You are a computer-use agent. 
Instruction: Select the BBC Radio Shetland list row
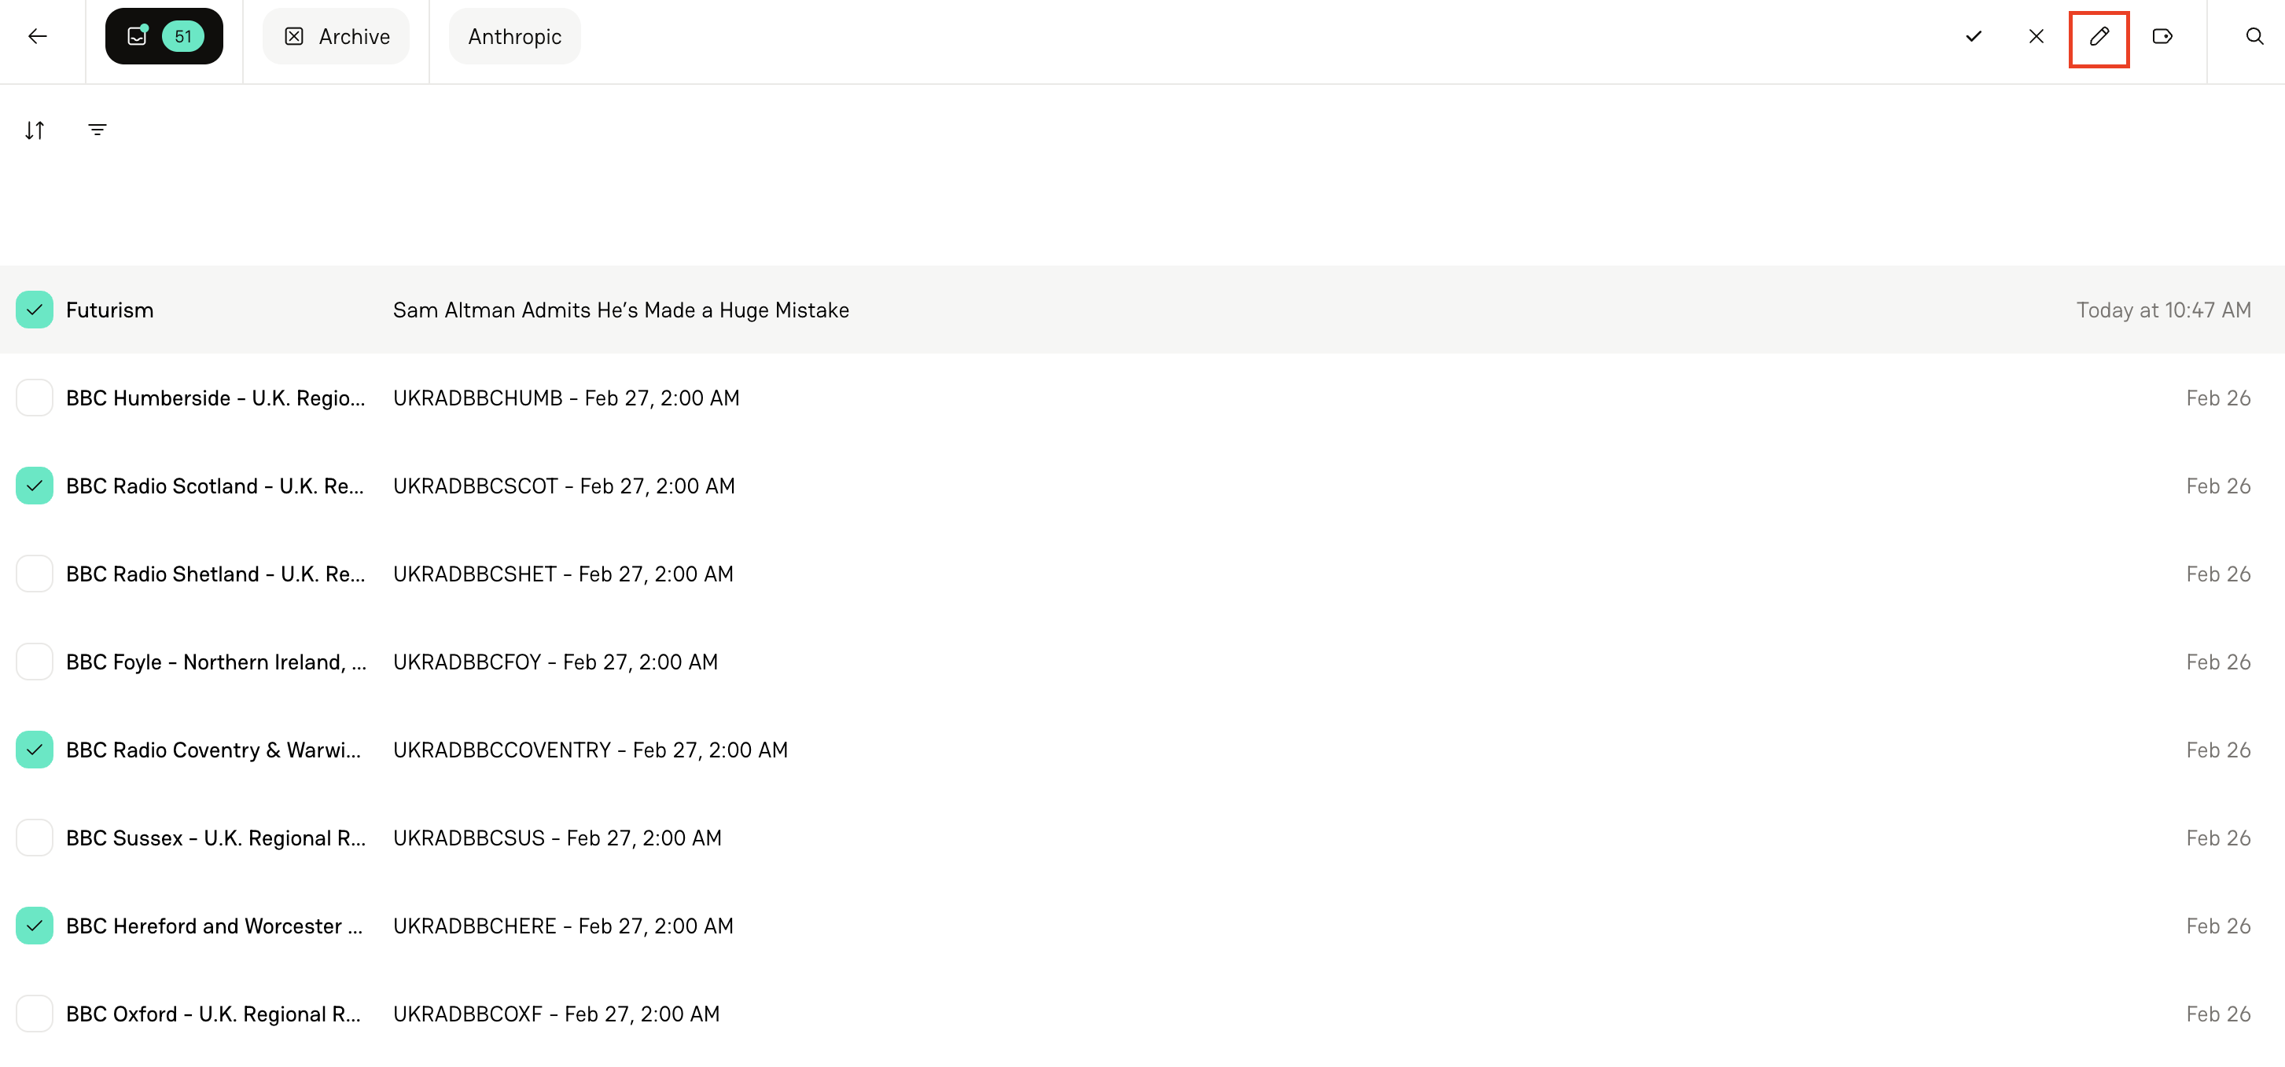tap(563, 574)
